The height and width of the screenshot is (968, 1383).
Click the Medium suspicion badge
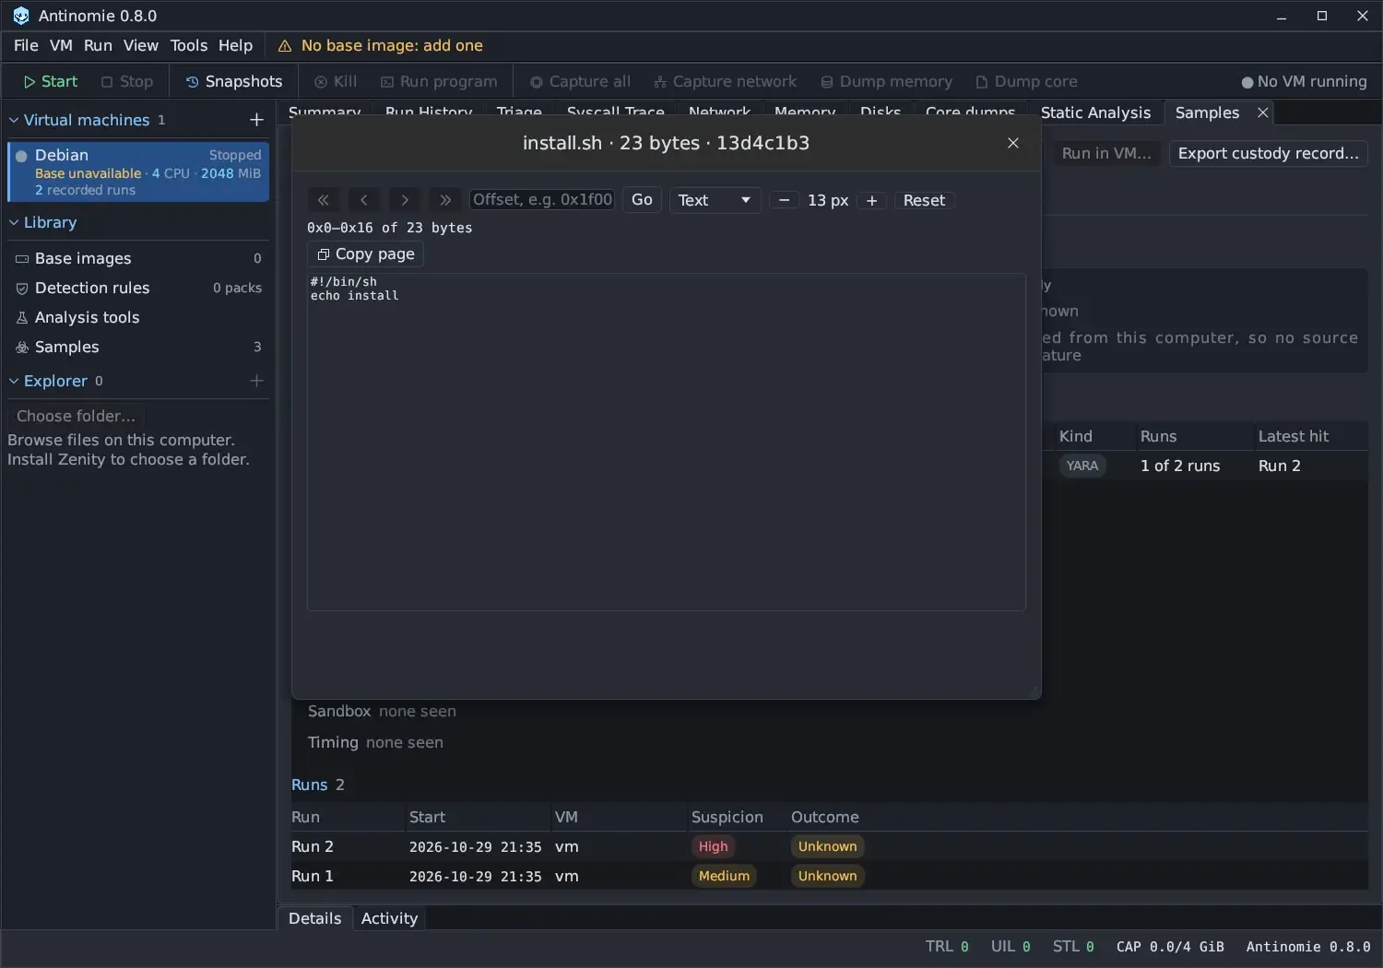coord(724,876)
